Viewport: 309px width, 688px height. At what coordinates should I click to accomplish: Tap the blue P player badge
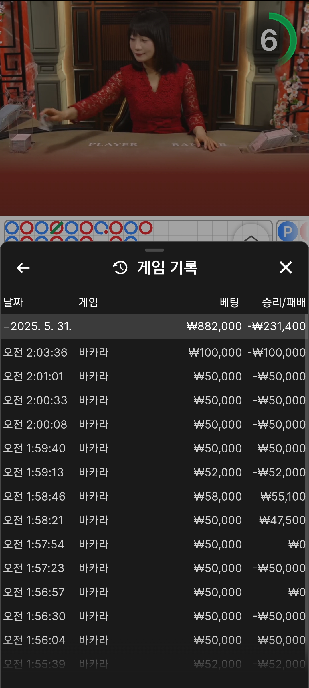[x=288, y=231]
